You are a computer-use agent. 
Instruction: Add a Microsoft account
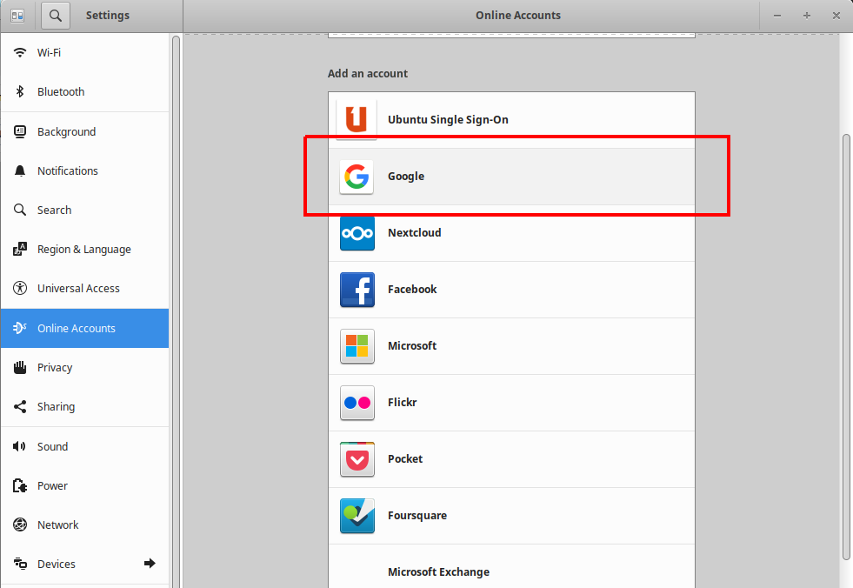point(511,346)
